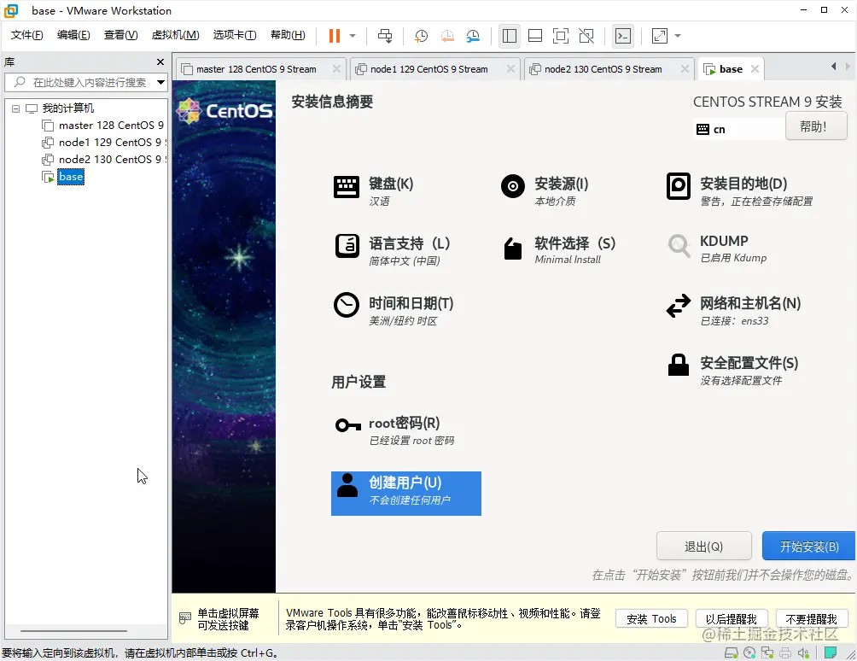Open the 虚拟机(M) menu
The width and height of the screenshot is (857, 661).
175,35
